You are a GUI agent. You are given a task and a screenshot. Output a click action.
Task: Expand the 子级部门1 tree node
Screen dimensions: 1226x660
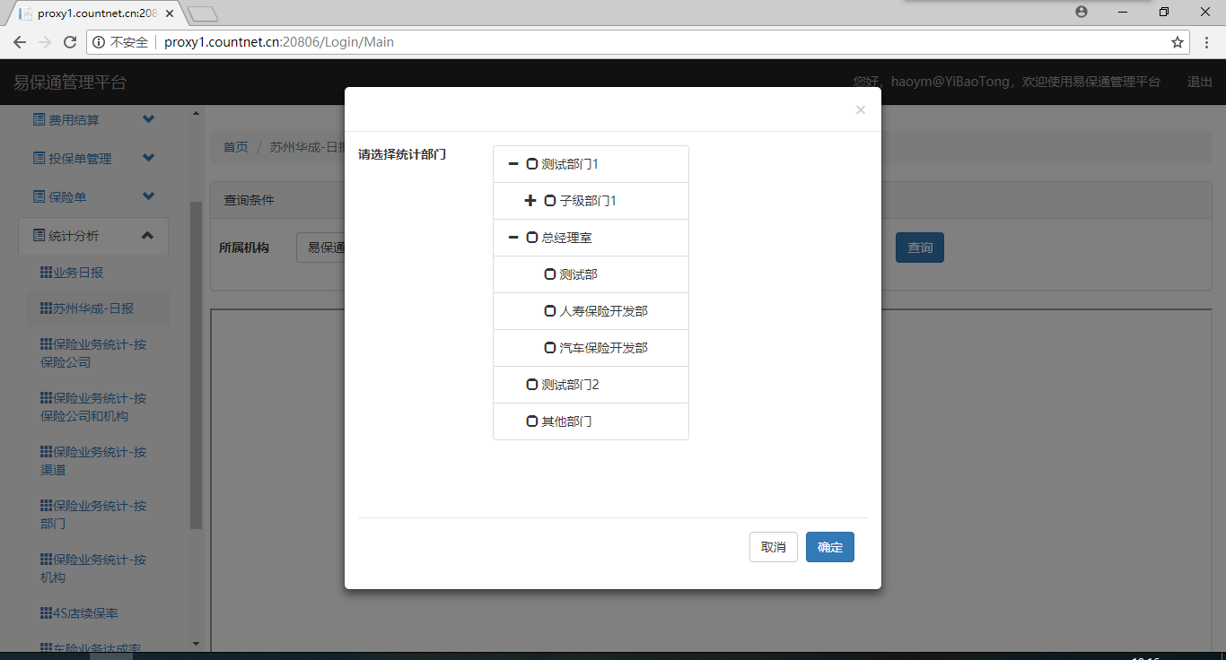pos(530,201)
